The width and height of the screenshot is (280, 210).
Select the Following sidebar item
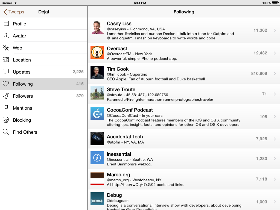pyautogui.click(x=44, y=84)
